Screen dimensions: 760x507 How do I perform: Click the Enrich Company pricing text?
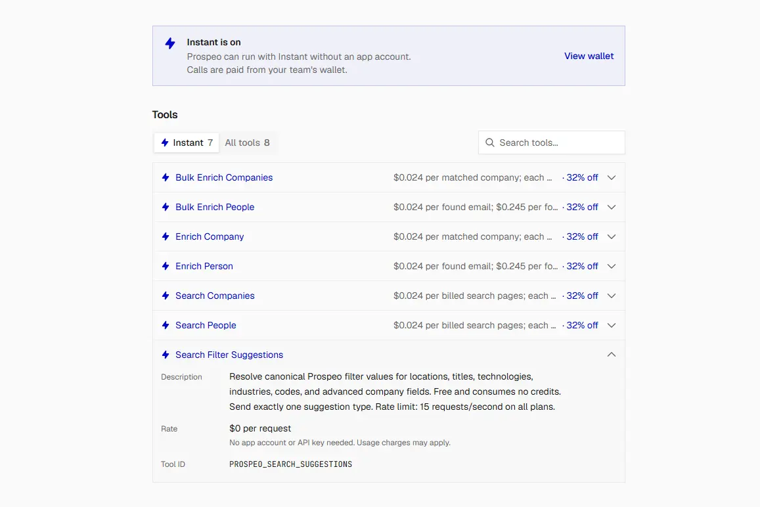pos(472,236)
